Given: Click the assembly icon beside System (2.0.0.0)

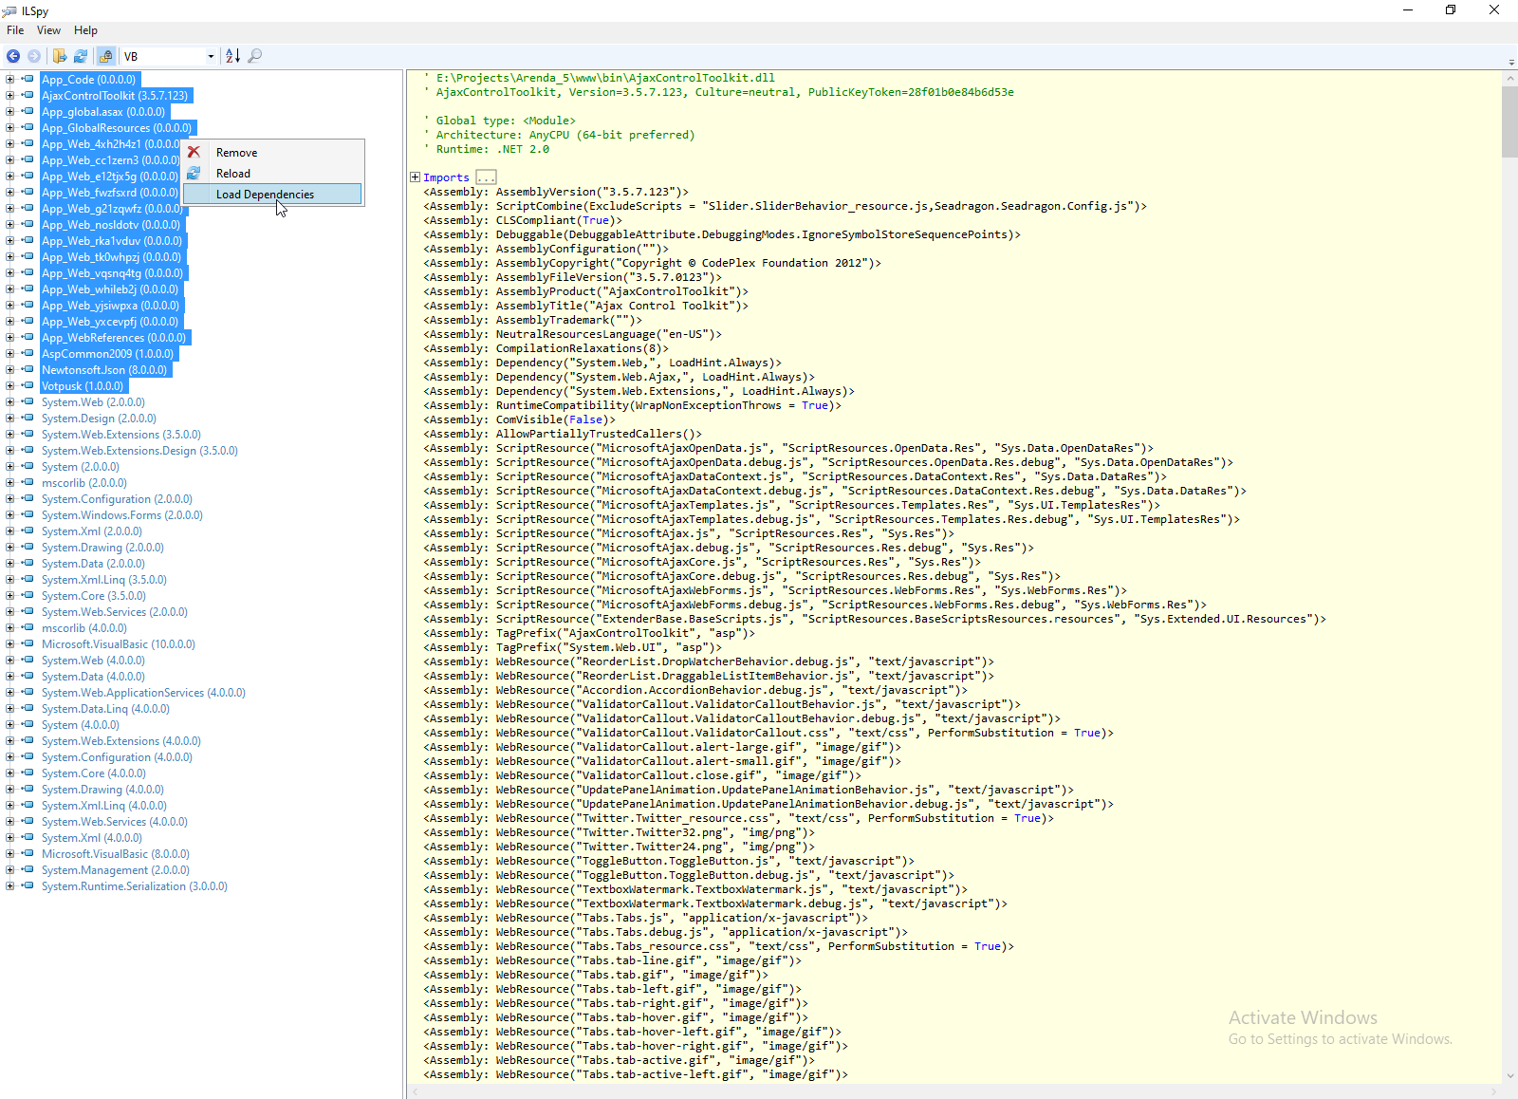Looking at the screenshot, I should 28,467.
